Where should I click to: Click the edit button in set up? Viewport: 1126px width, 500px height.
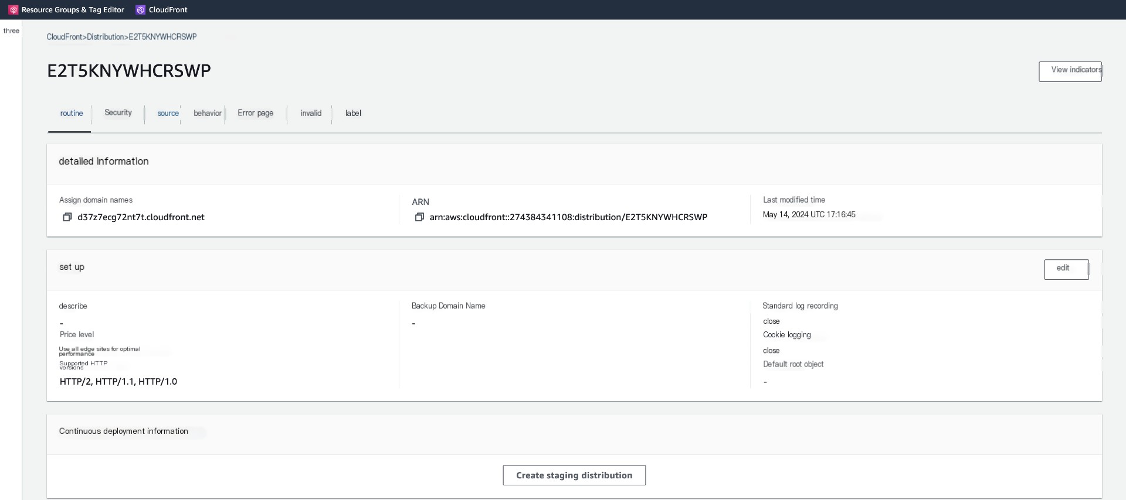coord(1066,269)
